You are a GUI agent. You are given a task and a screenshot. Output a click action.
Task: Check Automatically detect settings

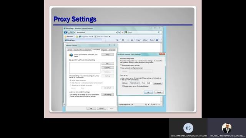(x=121, y=65)
